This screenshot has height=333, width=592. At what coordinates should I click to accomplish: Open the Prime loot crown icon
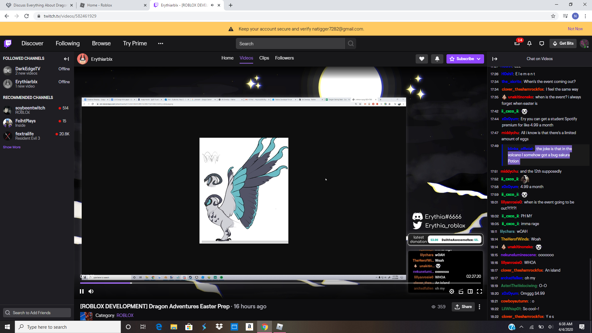click(517, 43)
